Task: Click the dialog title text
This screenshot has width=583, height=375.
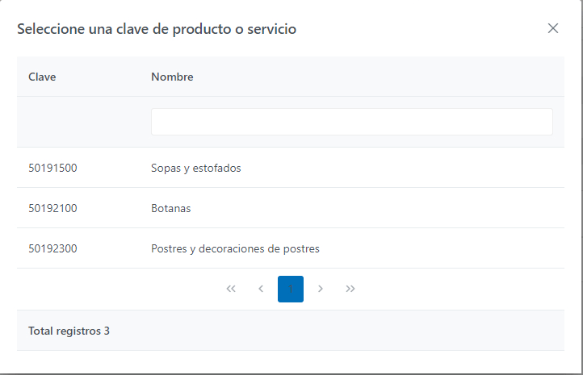Action: (157, 29)
